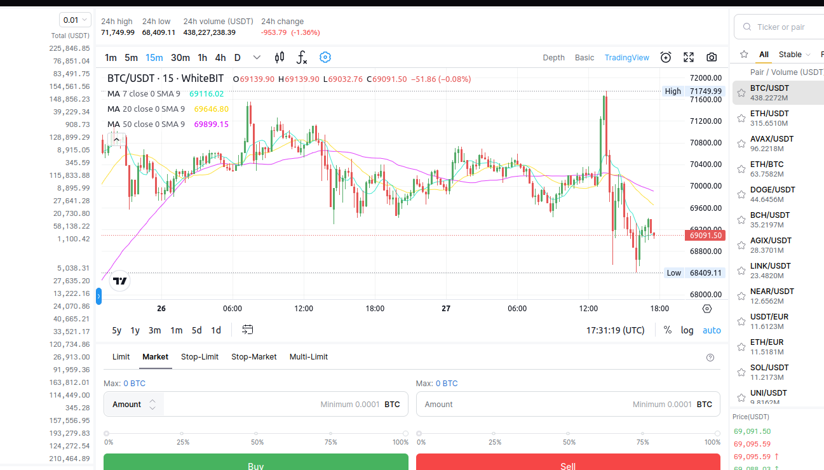Screen dimensions: 824x470
Task: Toggle percent scale on chart
Action: tap(668, 330)
